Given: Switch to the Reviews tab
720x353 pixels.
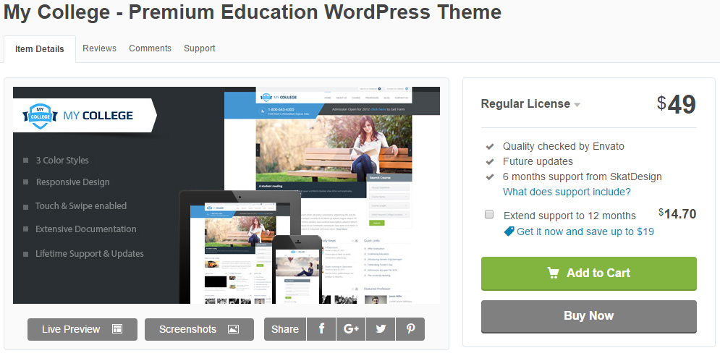Looking at the screenshot, I should pos(100,48).
